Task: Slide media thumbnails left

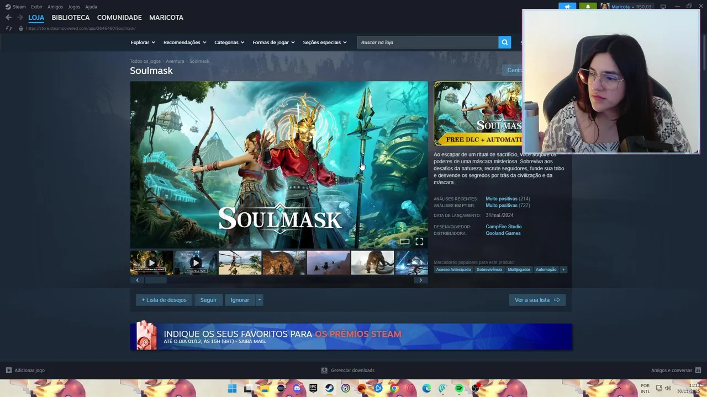Action: tap(138, 280)
